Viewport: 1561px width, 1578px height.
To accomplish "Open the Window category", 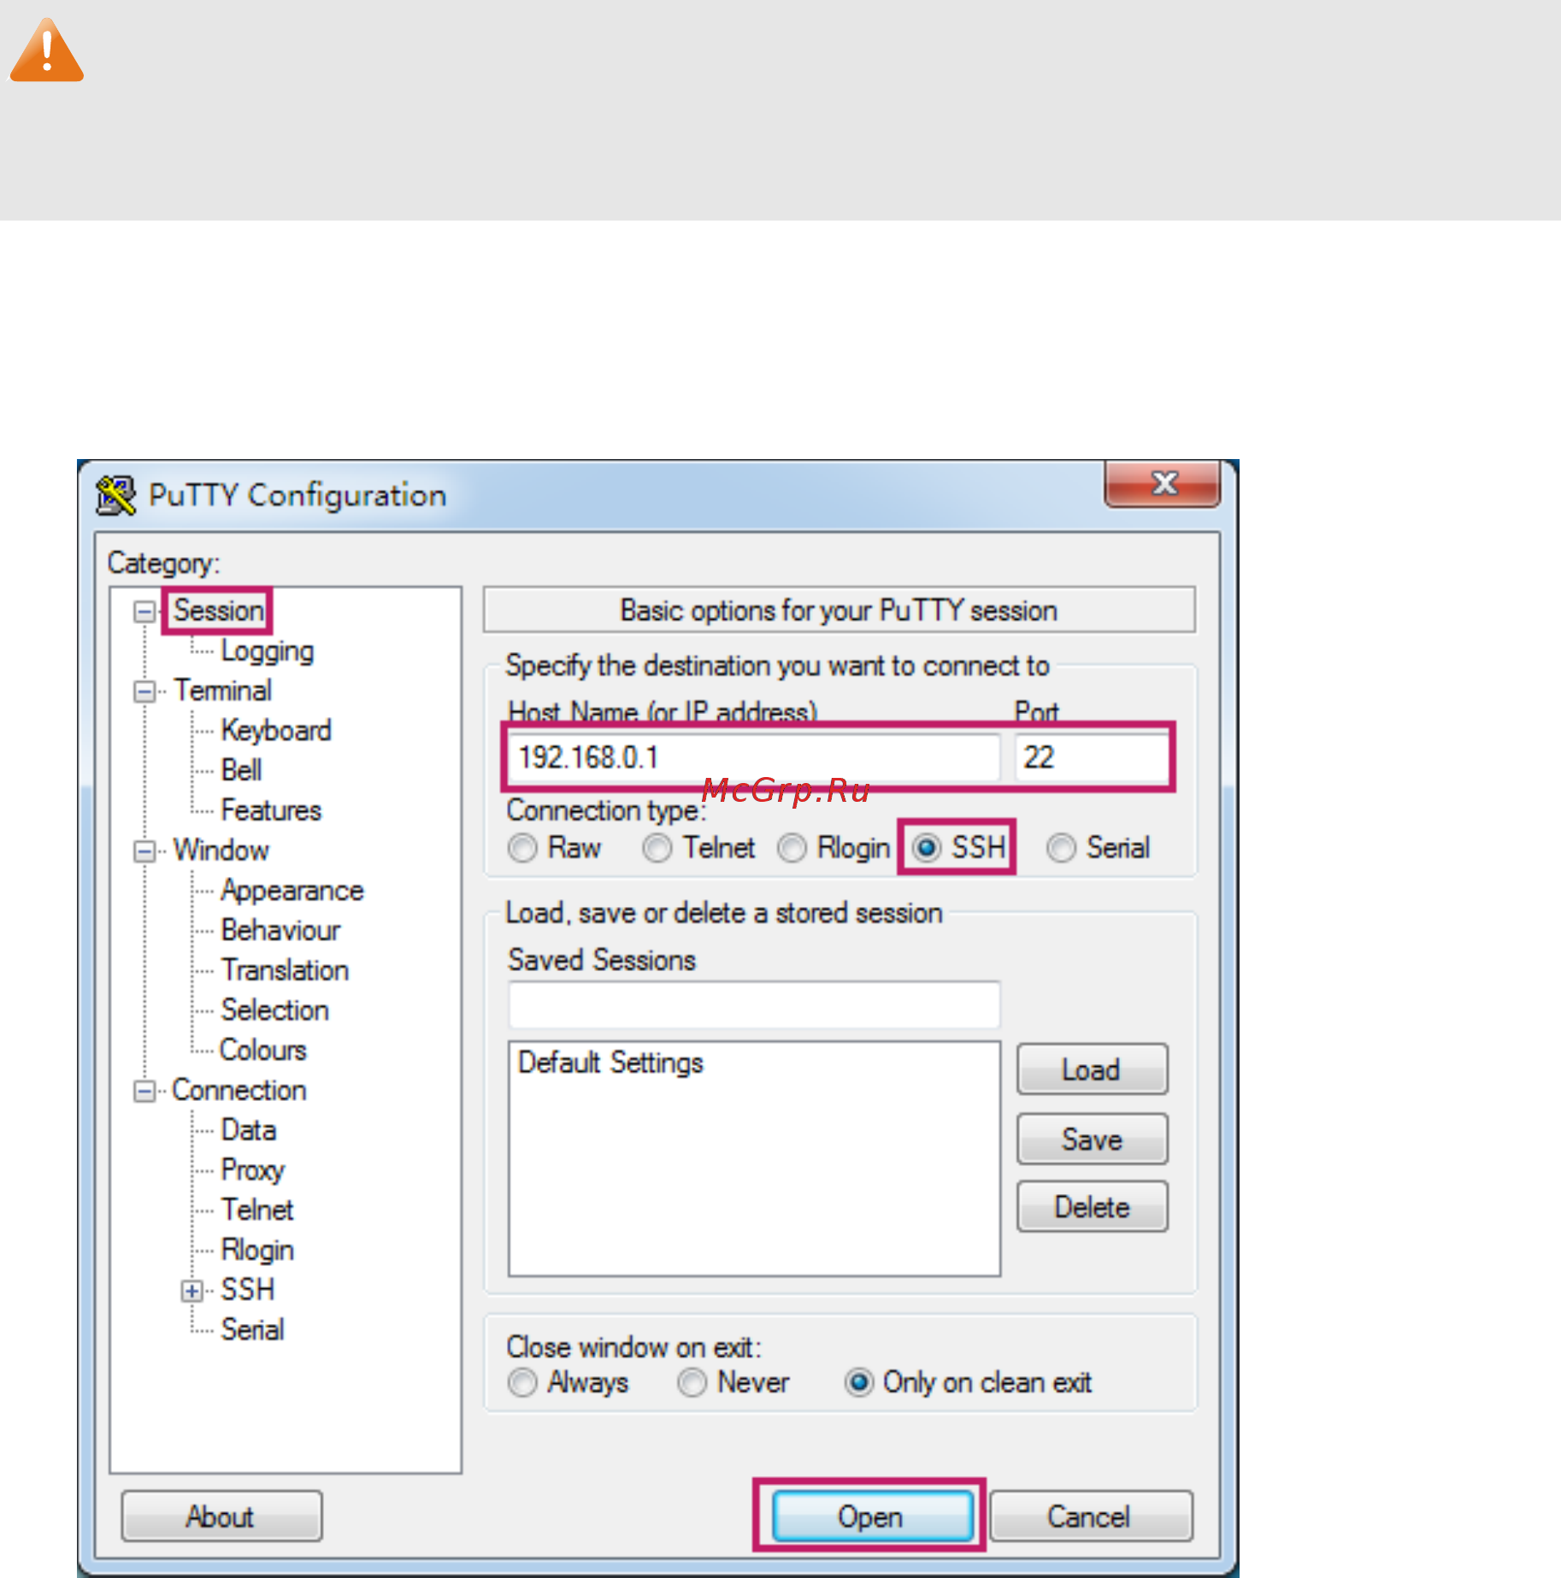I will pos(221,851).
